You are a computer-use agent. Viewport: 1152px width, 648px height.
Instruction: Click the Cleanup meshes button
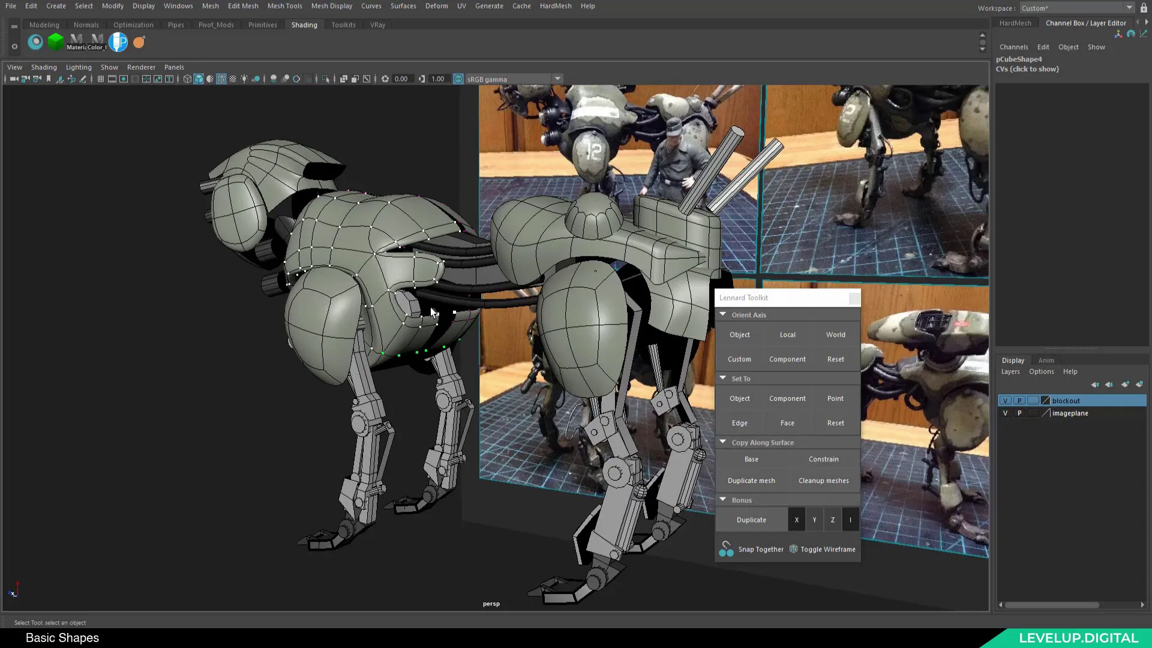click(x=824, y=480)
